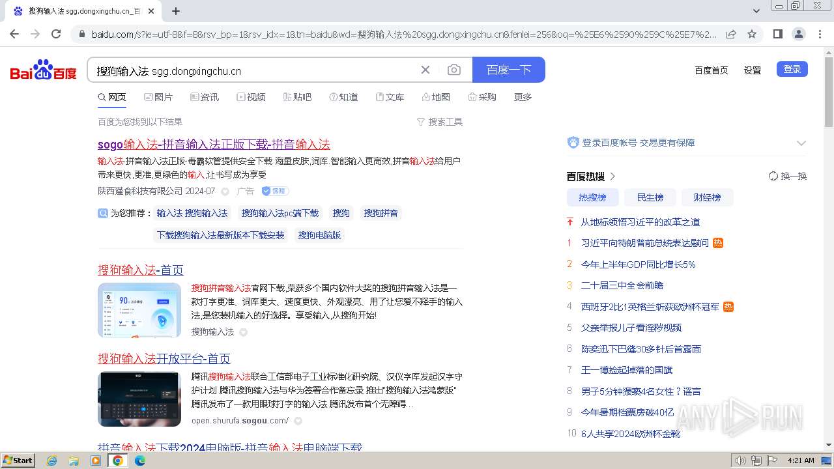
Task: Open 设置 link
Action: pyautogui.click(x=753, y=70)
